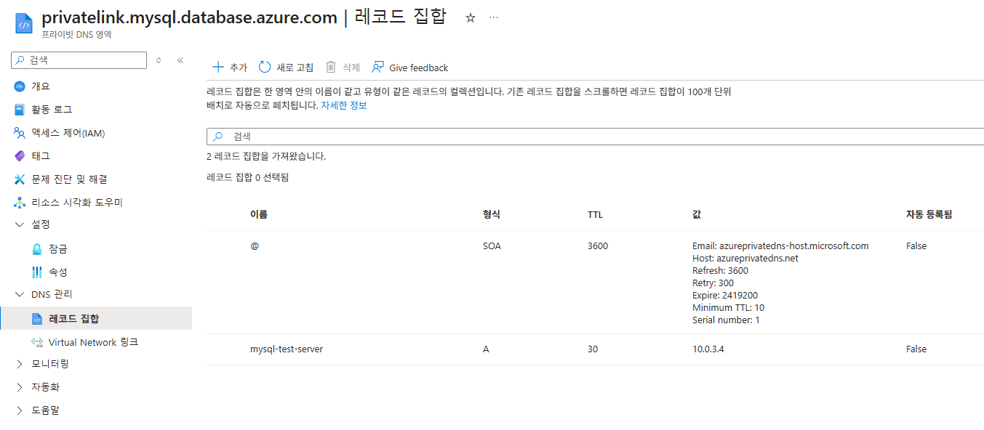Click False in the SOA row
The image size is (984, 430).
tap(916, 246)
